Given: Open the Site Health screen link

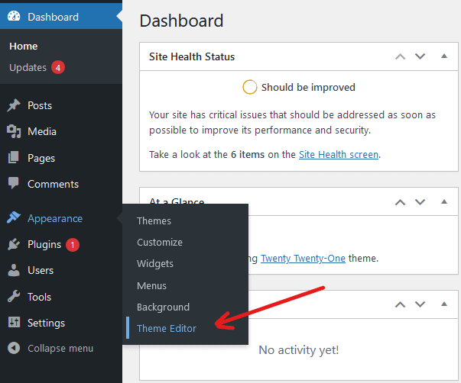Looking at the screenshot, I should click(x=338, y=154).
